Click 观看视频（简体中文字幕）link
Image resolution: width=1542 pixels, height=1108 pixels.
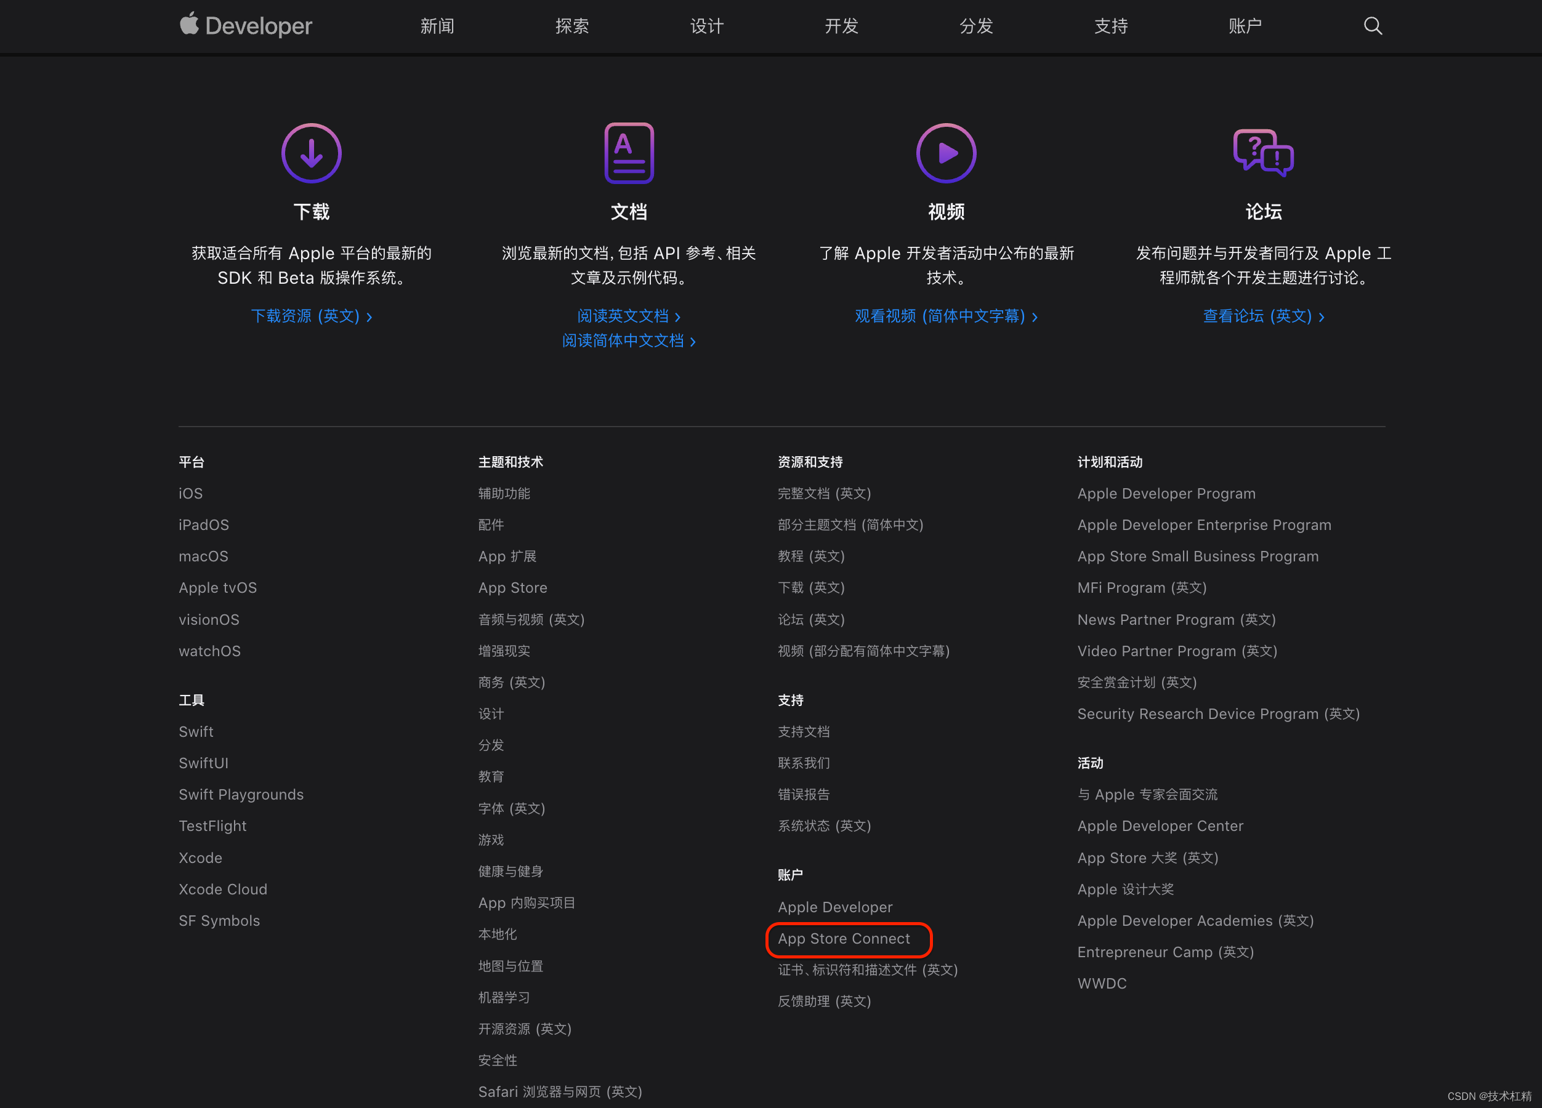(945, 313)
